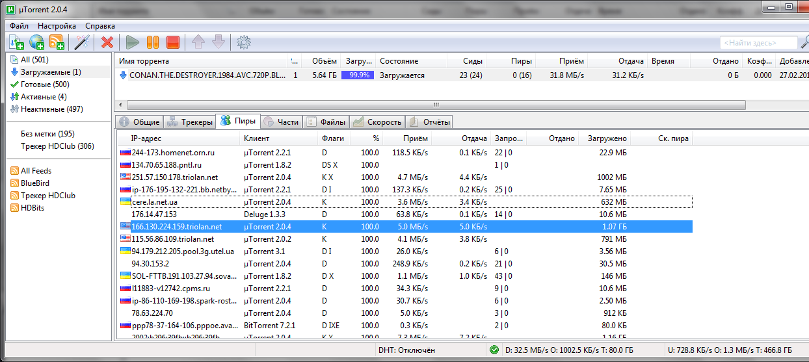Select the BitTorrent 7.2.1 peer row
Image resolution: width=809 pixels, height=362 pixels.
tap(405, 326)
